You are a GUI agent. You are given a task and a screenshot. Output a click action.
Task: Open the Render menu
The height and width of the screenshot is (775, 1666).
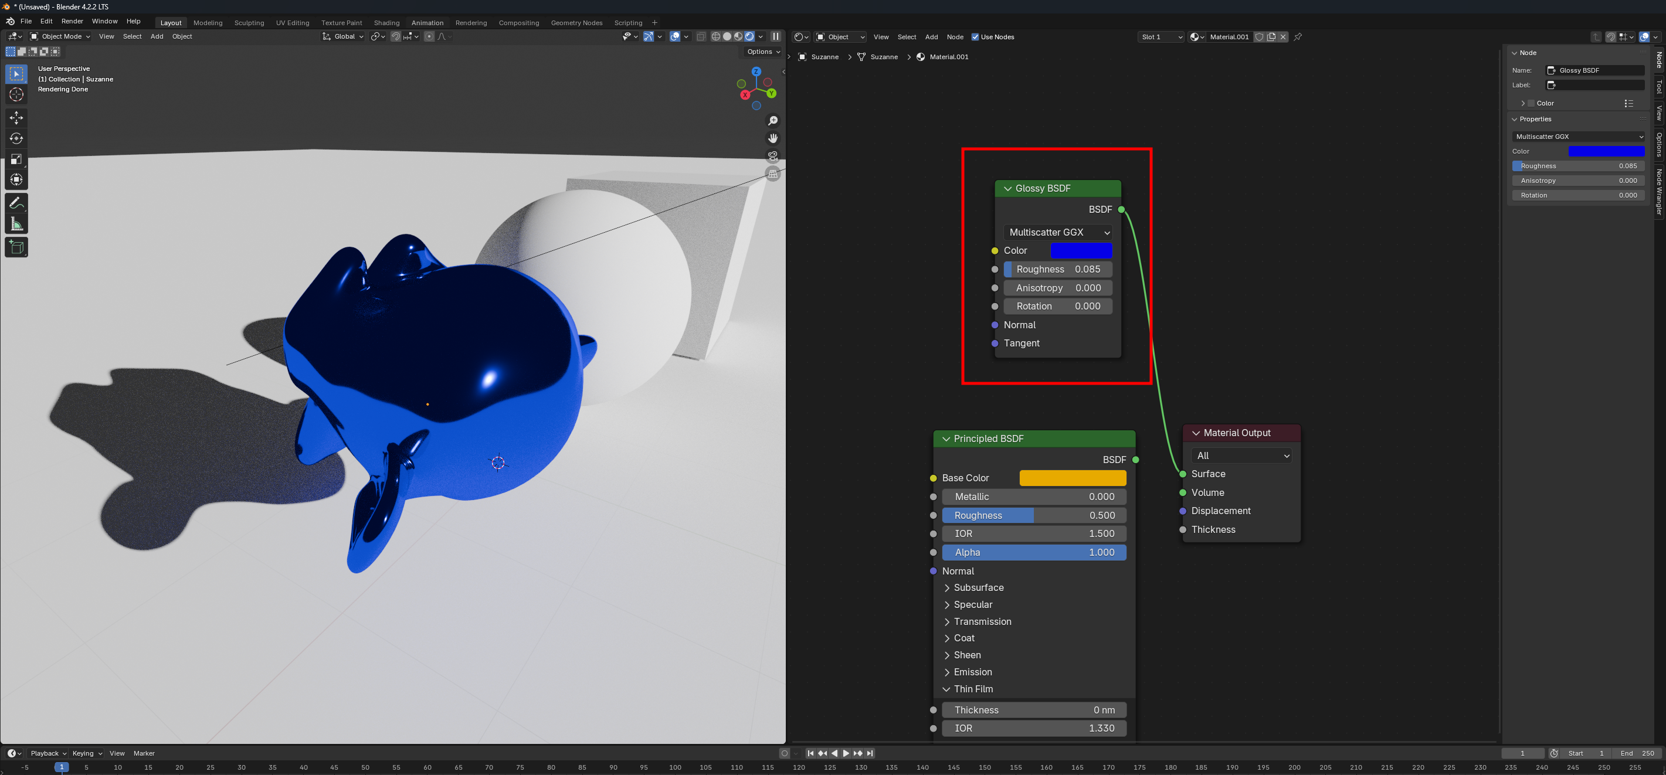coord(73,21)
